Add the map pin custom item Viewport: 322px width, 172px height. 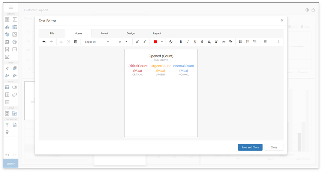click(x=7, y=132)
